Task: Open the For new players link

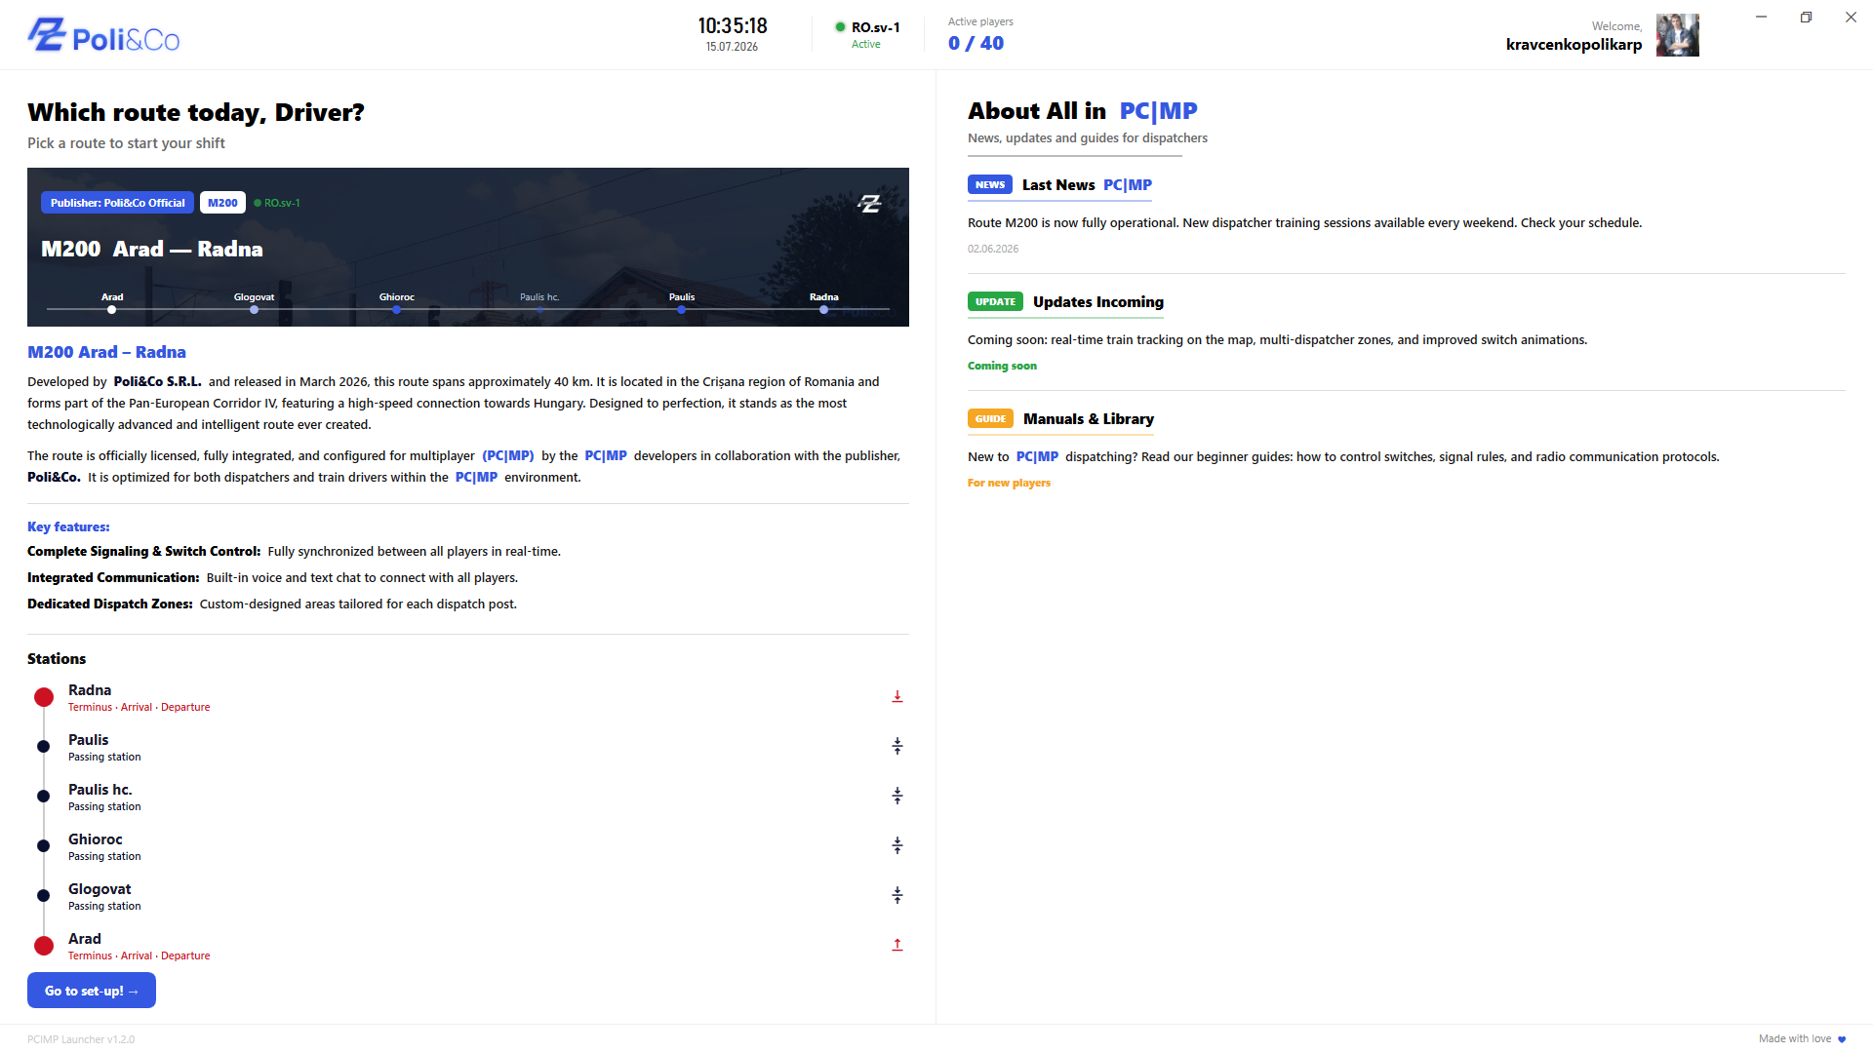Action: click(1009, 483)
